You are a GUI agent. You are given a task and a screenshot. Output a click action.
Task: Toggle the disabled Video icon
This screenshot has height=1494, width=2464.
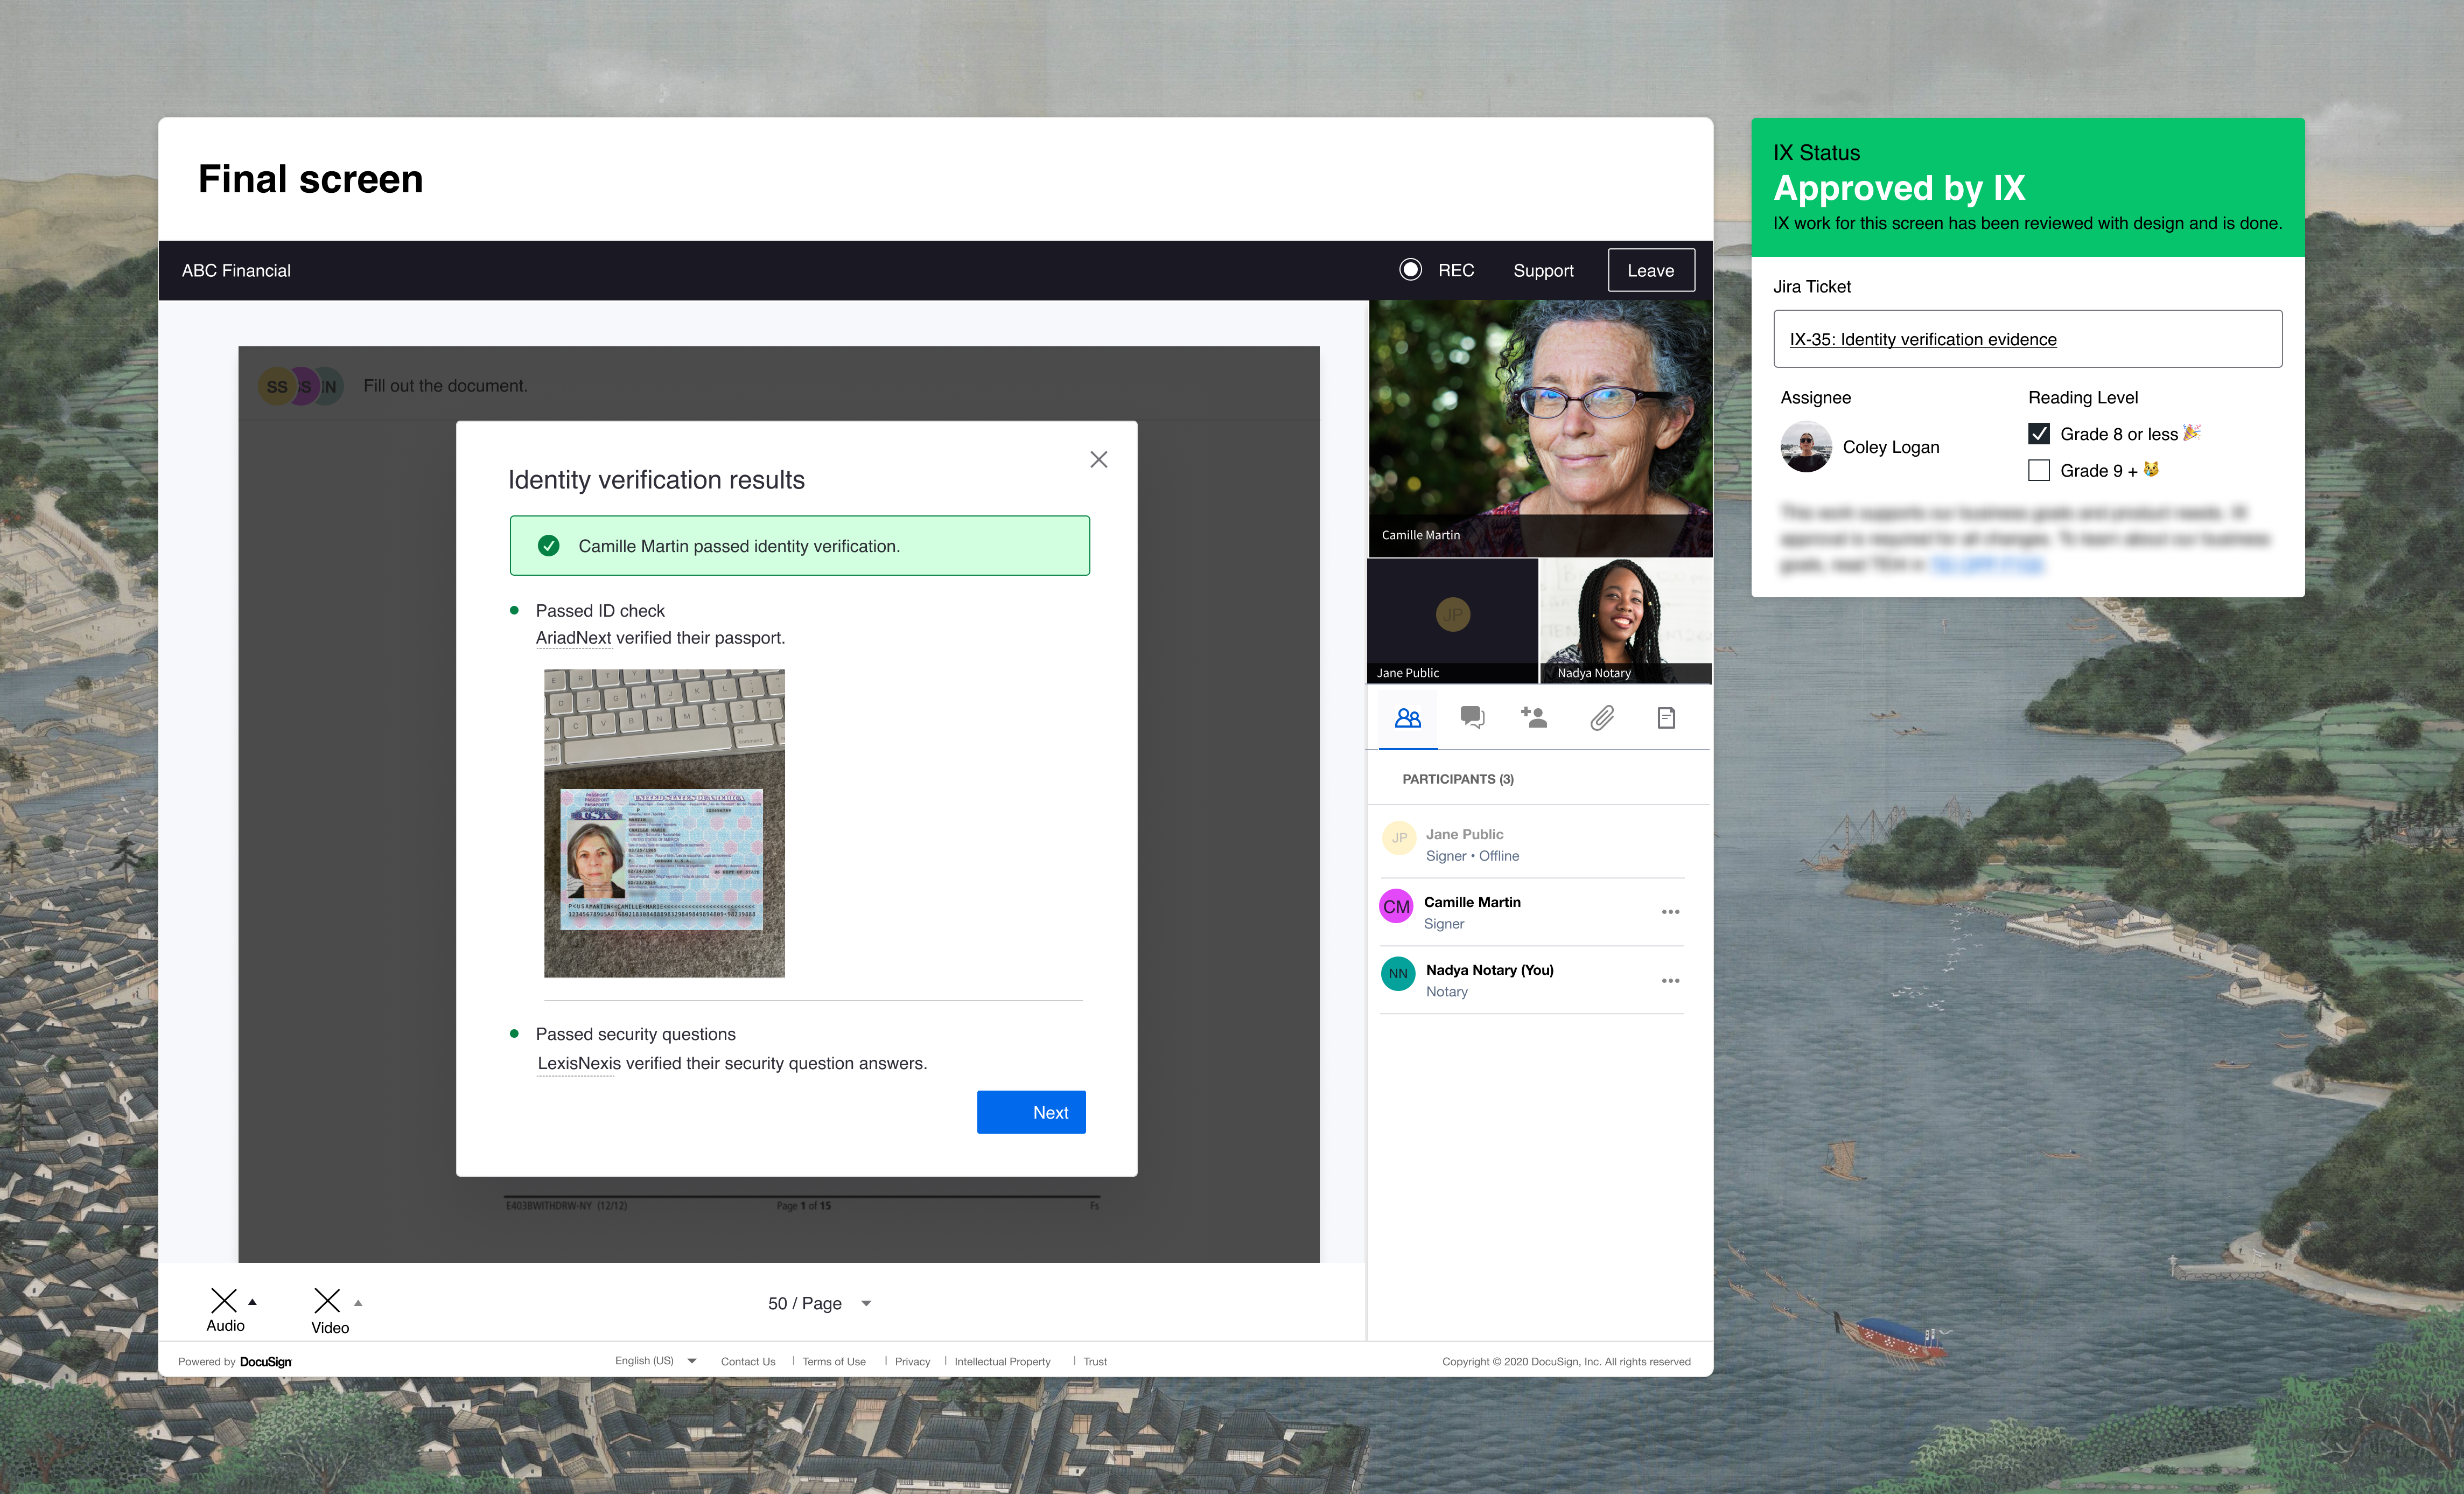click(x=327, y=1300)
